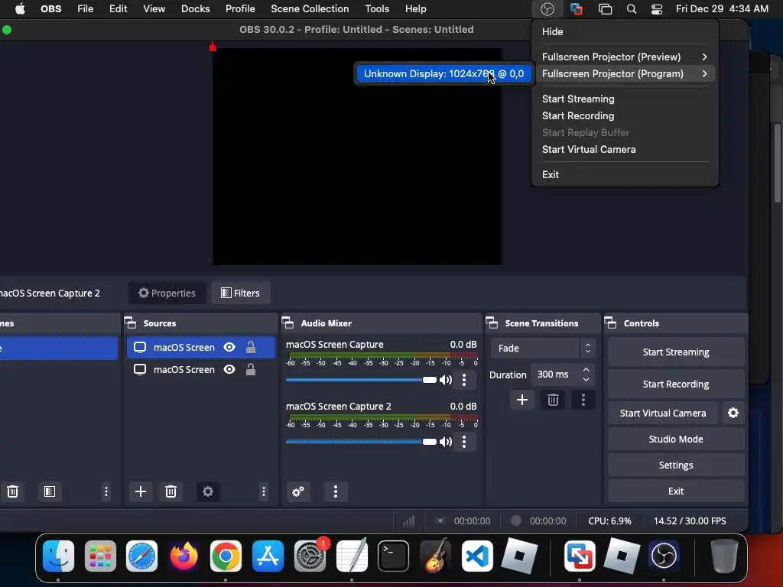Remove selected source with trash icon

[171, 491]
